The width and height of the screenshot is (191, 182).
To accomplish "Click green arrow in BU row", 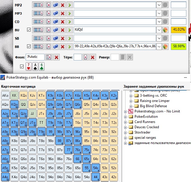I will pos(70,30).
